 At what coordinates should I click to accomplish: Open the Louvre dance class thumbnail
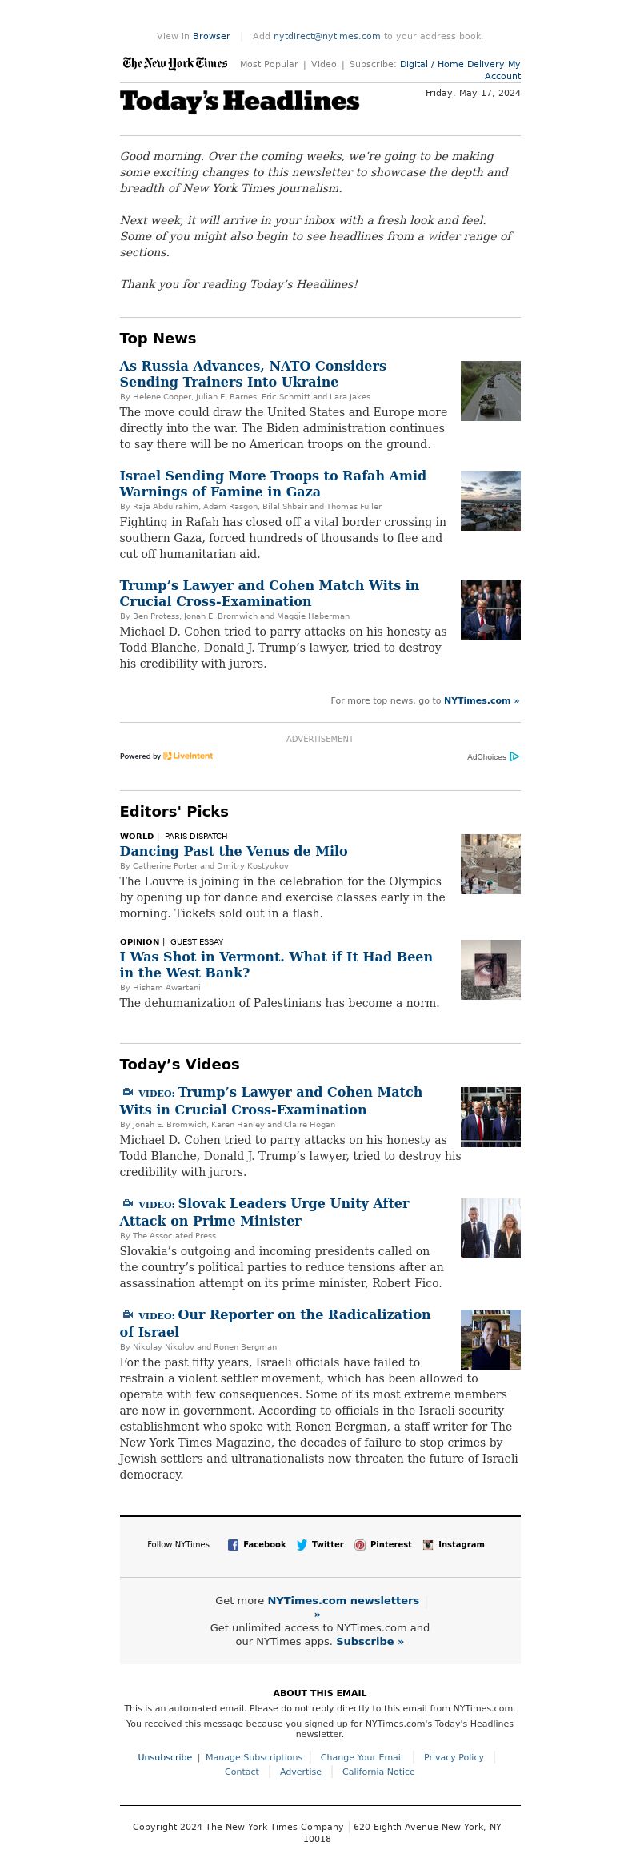click(x=490, y=864)
